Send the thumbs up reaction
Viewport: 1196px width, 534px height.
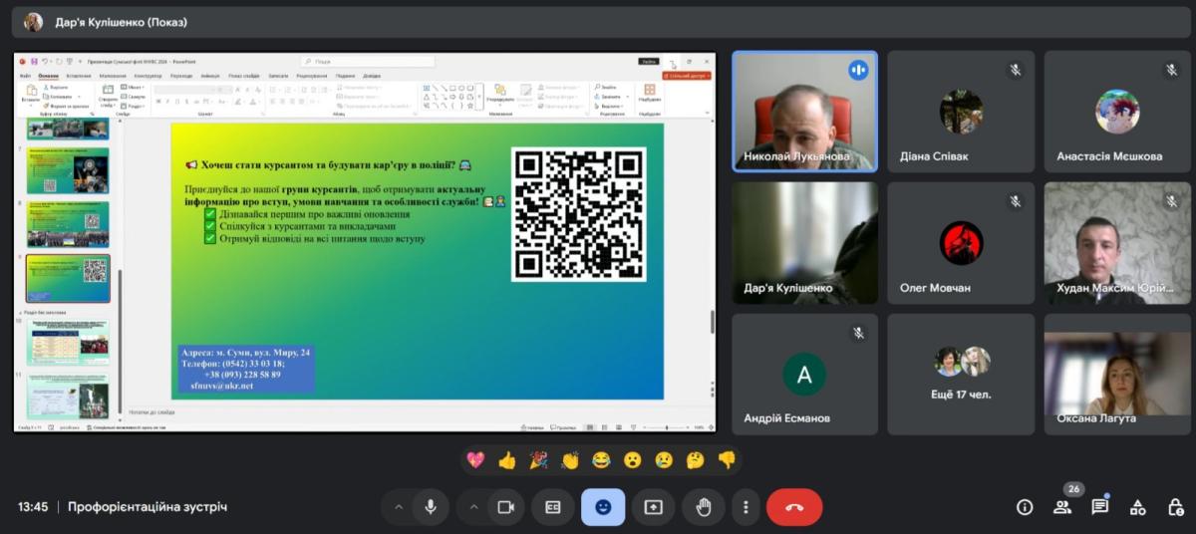click(507, 460)
